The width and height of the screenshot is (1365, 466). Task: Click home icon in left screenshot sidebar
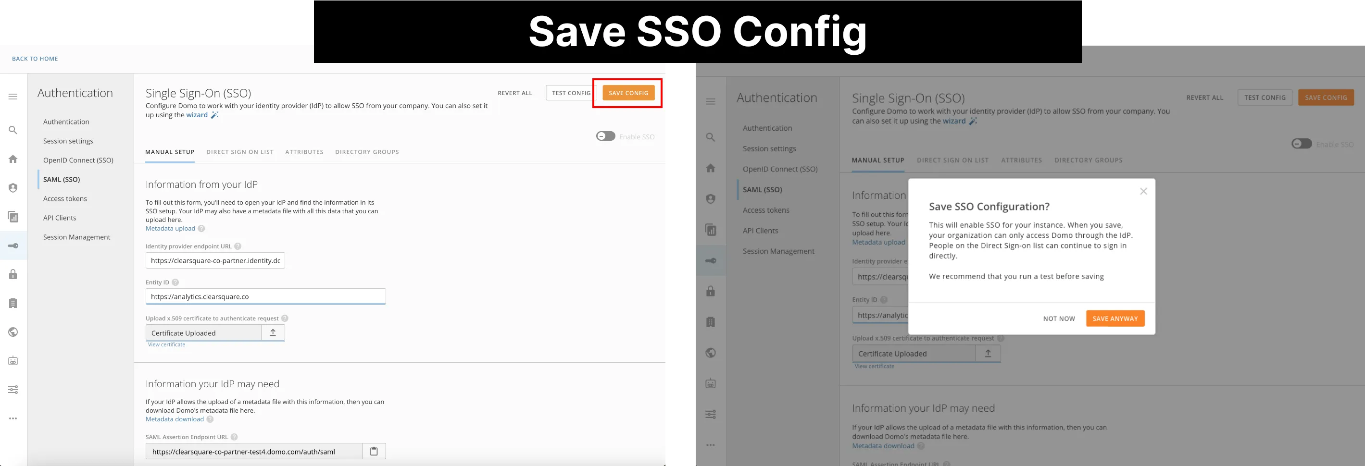13,159
